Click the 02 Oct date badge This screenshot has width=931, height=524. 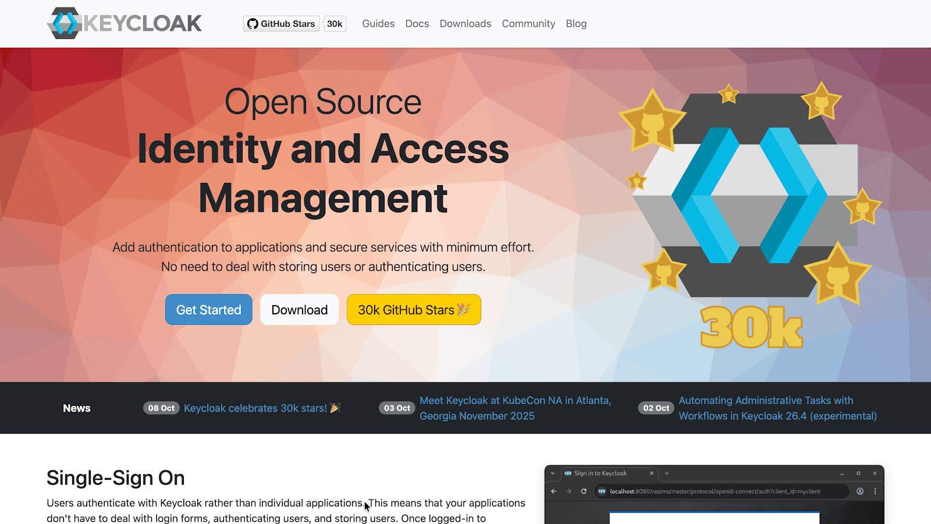(x=656, y=408)
